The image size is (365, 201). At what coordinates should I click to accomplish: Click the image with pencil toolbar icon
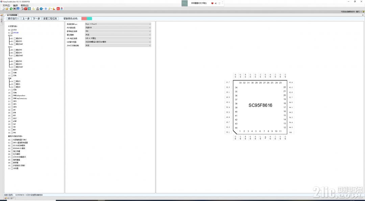(54, 8)
